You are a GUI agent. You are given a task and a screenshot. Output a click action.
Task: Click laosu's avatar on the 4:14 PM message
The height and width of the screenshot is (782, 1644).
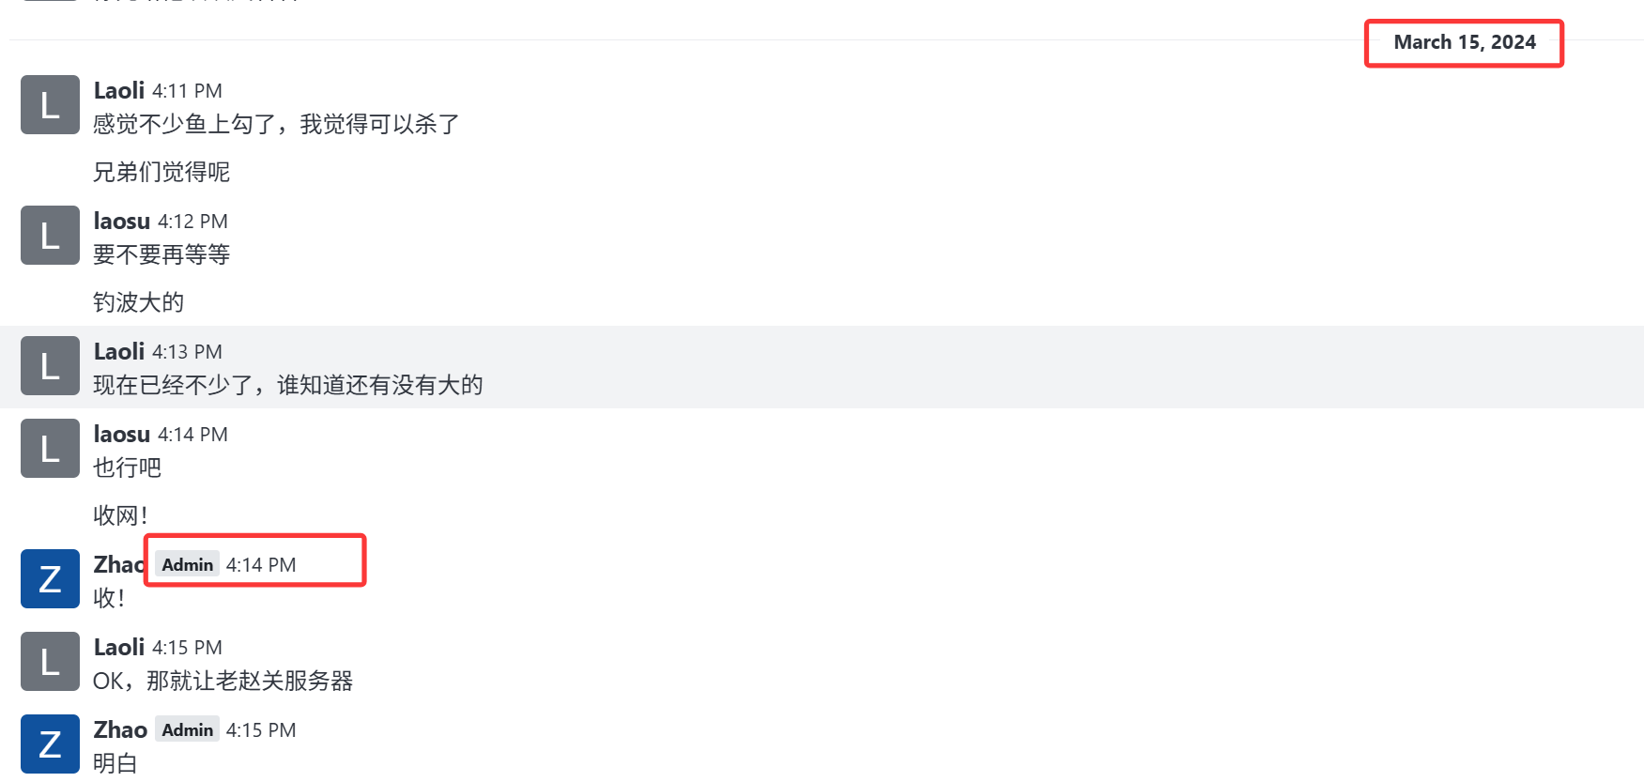[50, 449]
